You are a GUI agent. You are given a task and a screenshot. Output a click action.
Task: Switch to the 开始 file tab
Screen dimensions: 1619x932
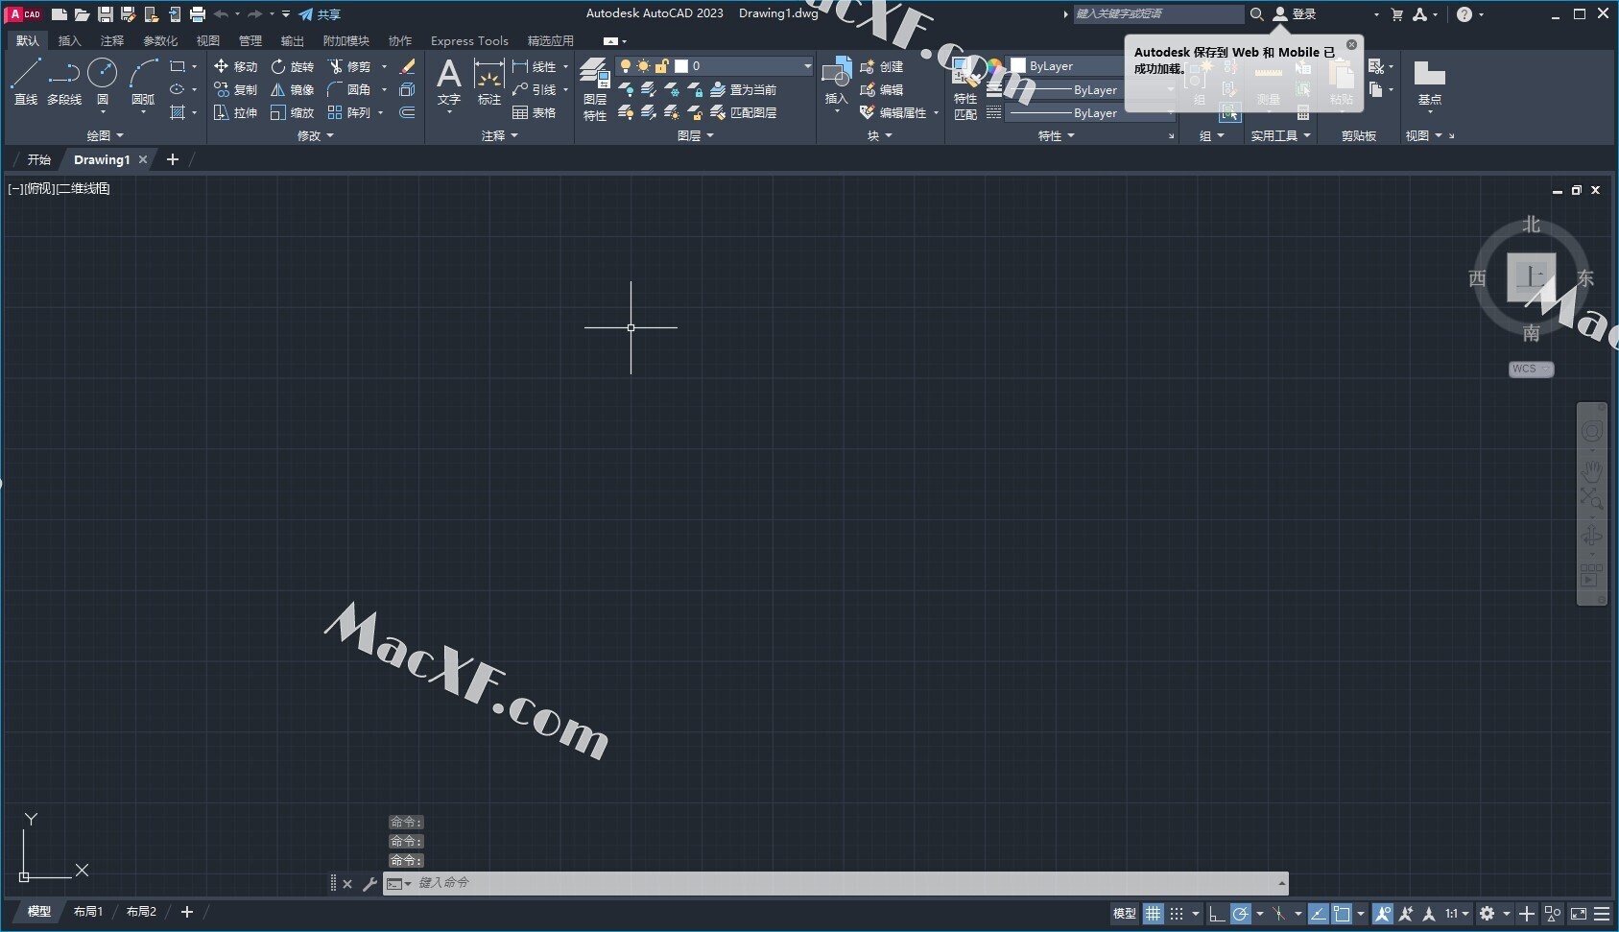[x=38, y=159]
